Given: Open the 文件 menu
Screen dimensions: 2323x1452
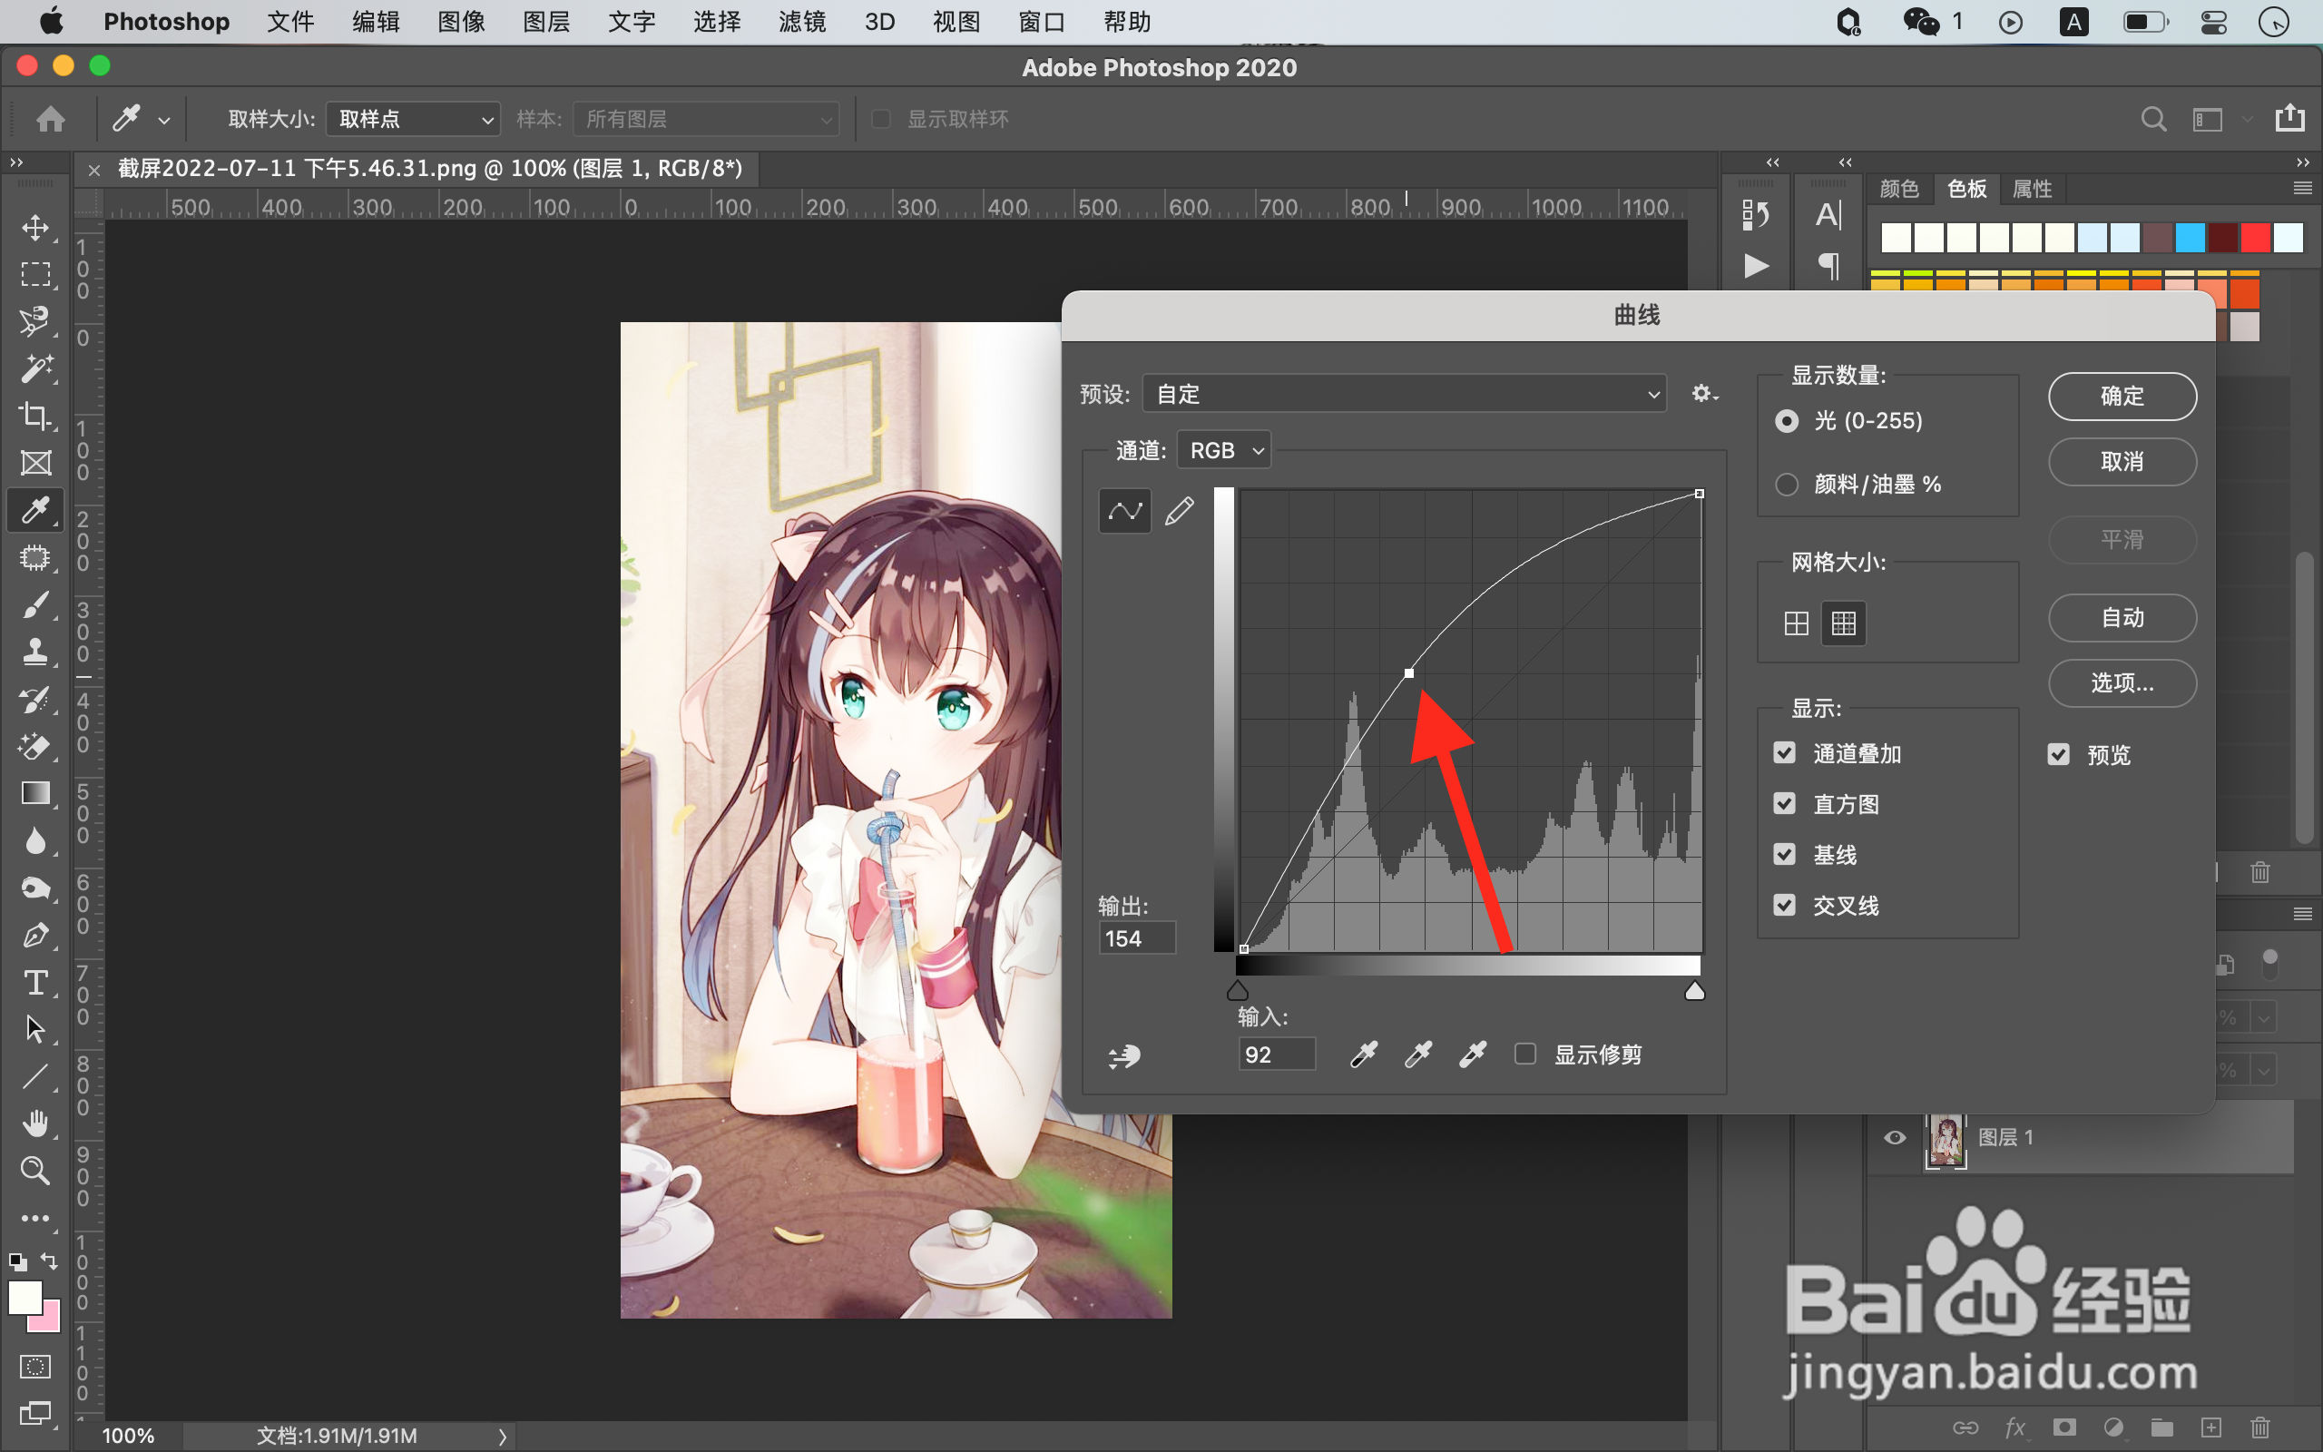Looking at the screenshot, I should pyautogui.click(x=289, y=22).
